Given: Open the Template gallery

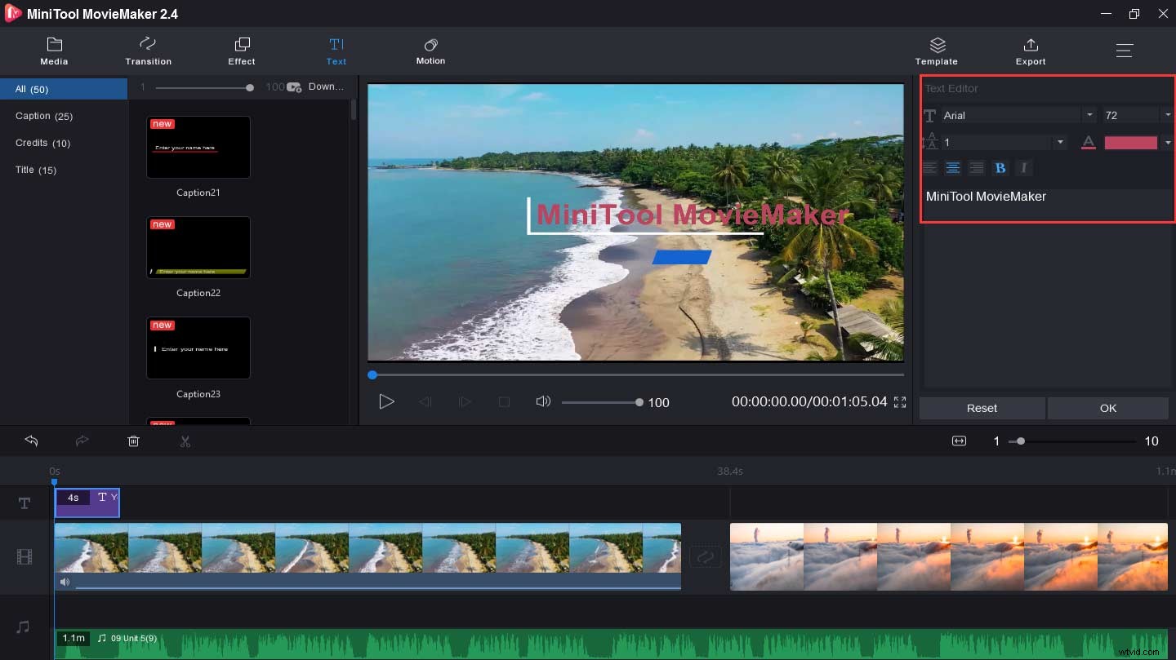Looking at the screenshot, I should tap(936, 51).
